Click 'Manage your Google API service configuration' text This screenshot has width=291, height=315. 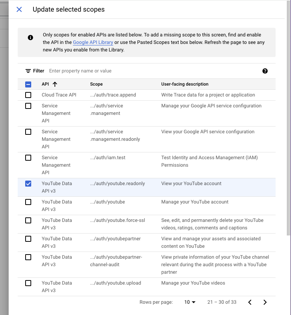tap(211, 106)
